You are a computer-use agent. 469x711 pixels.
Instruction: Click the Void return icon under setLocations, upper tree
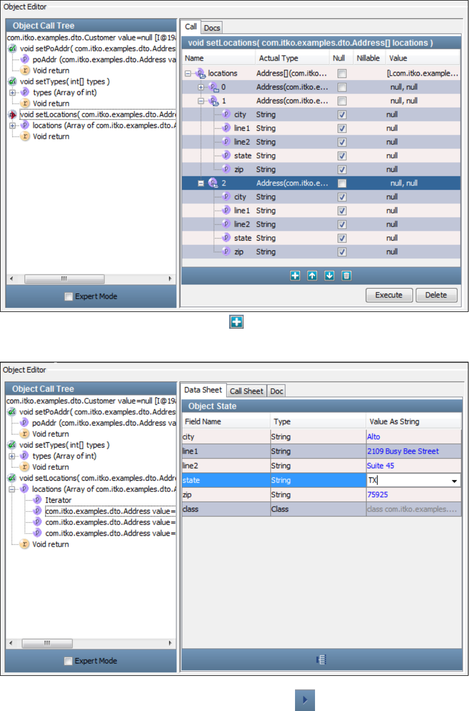25,136
